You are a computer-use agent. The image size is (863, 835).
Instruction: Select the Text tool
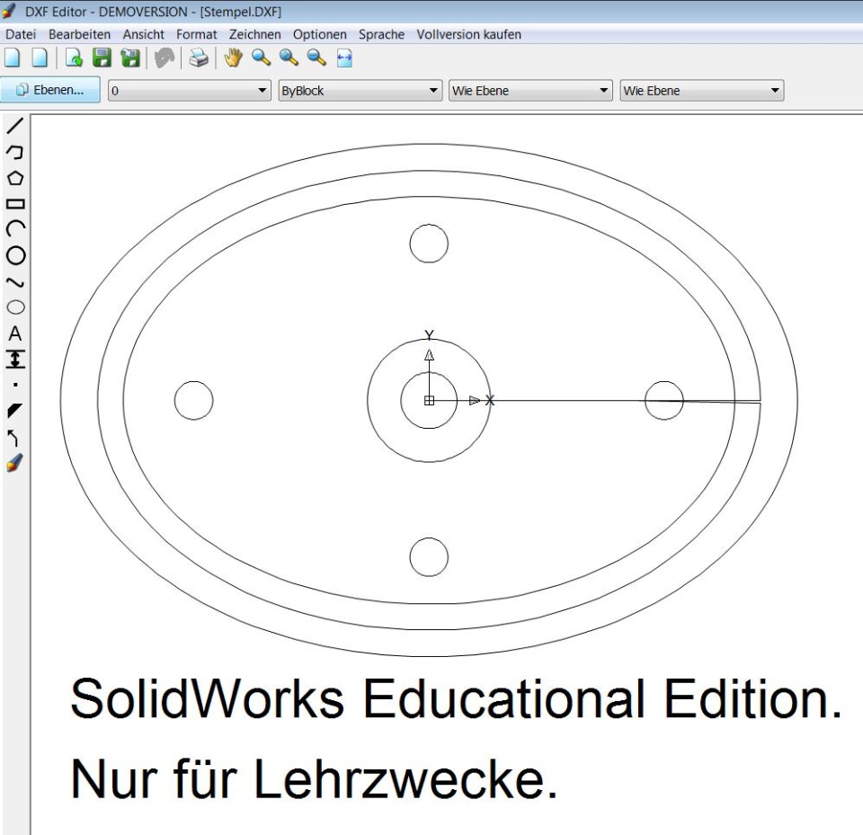coord(15,333)
